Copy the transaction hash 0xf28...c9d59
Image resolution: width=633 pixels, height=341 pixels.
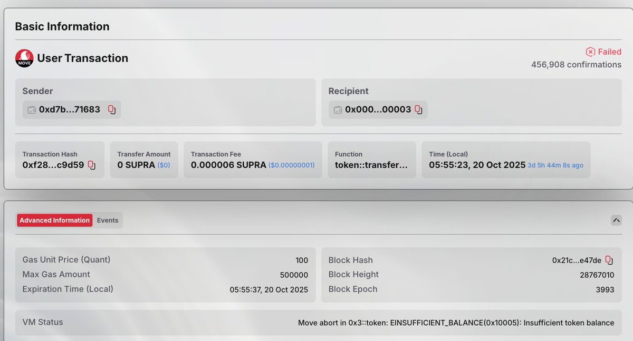[91, 165]
